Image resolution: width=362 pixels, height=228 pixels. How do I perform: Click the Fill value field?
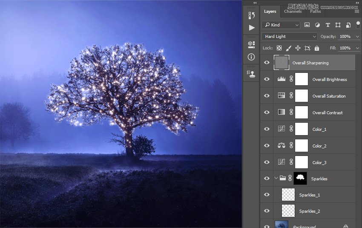tap(345, 48)
